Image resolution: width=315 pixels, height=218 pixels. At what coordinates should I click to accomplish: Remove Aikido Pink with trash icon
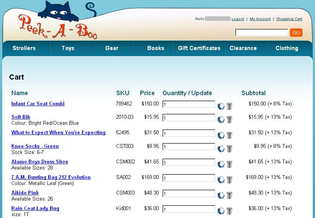[x=230, y=195]
